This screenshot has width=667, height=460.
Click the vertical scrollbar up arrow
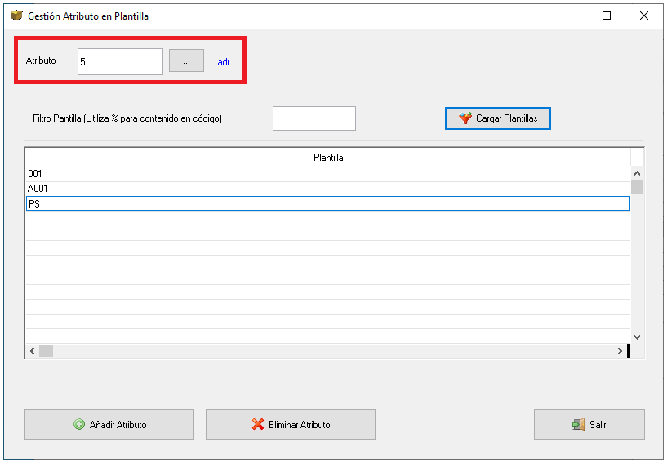click(x=637, y=173)
